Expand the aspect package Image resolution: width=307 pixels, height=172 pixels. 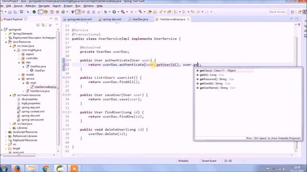pyautogui.click(x=19, y=54)
